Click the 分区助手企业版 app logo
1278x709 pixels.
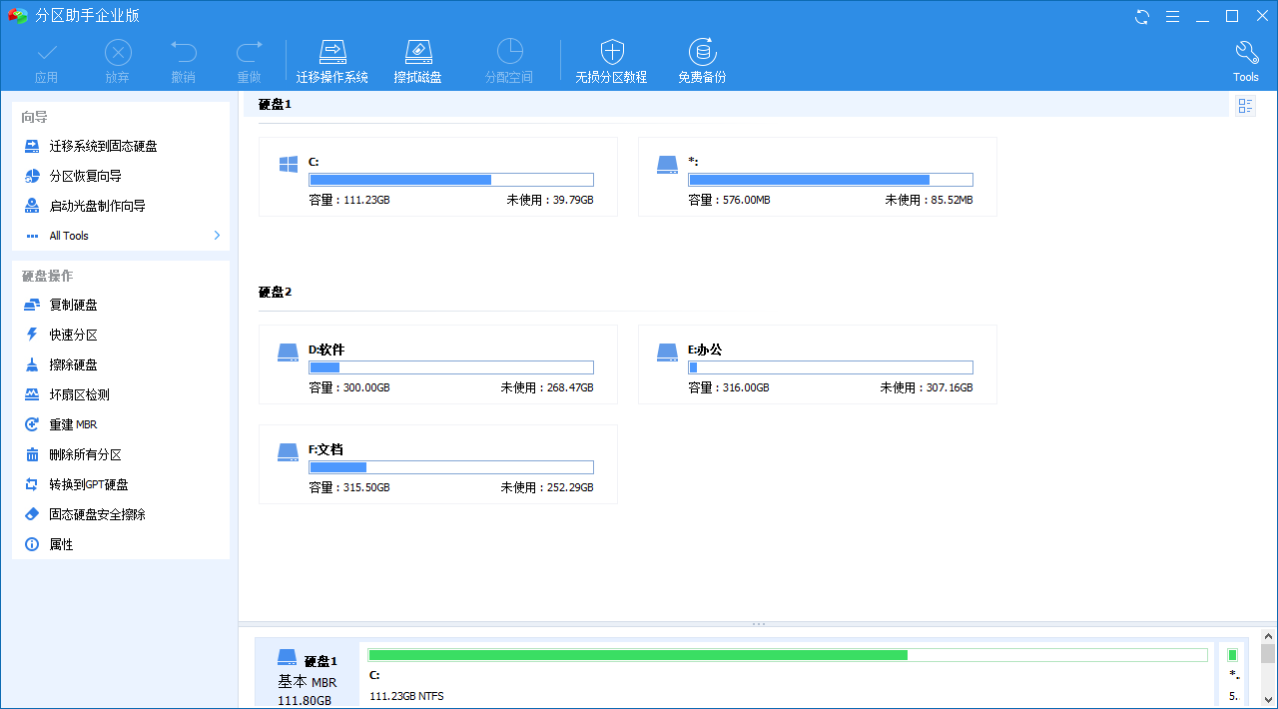17,16
